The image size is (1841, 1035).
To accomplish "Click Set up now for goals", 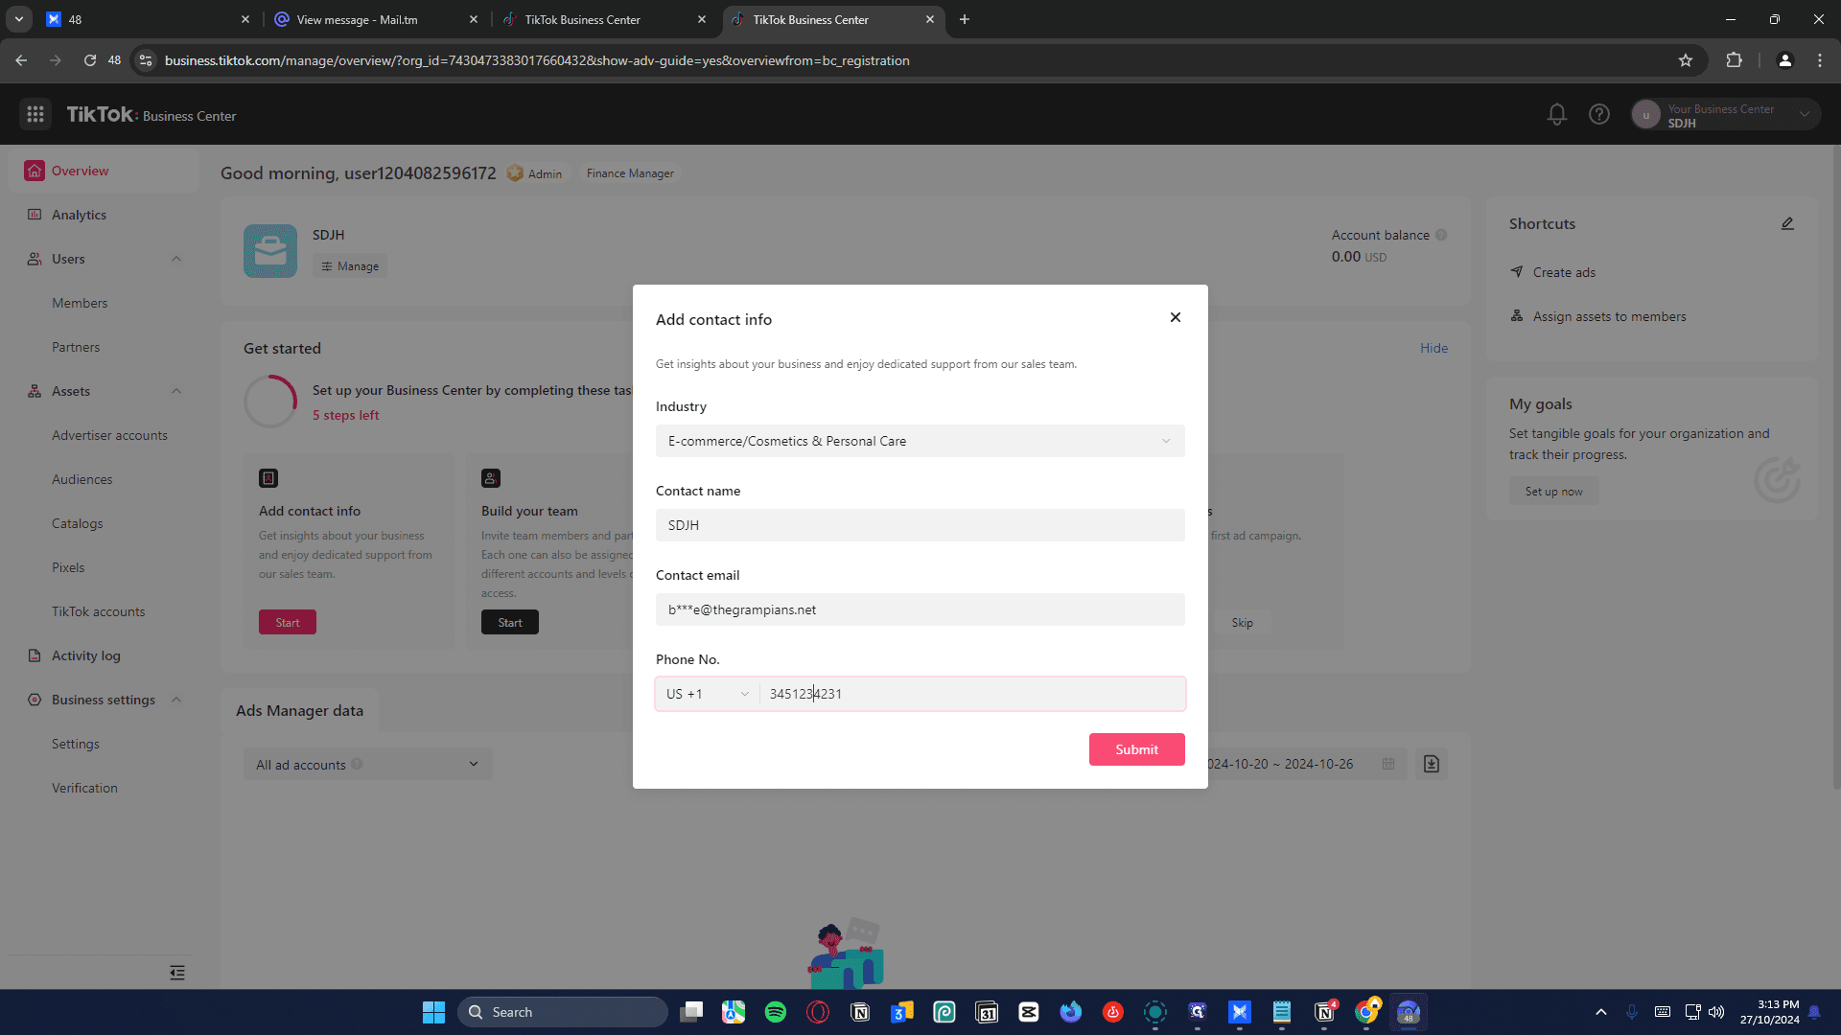I will click(1554, 492).
